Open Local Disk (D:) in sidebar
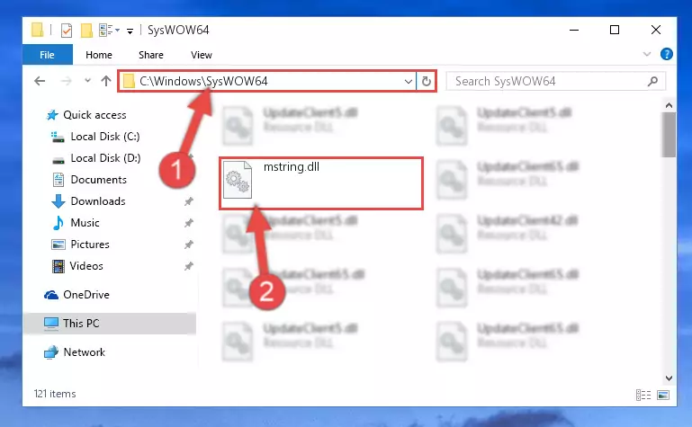The height and width of the screenshot is (427, 692). tap(105, 158)
